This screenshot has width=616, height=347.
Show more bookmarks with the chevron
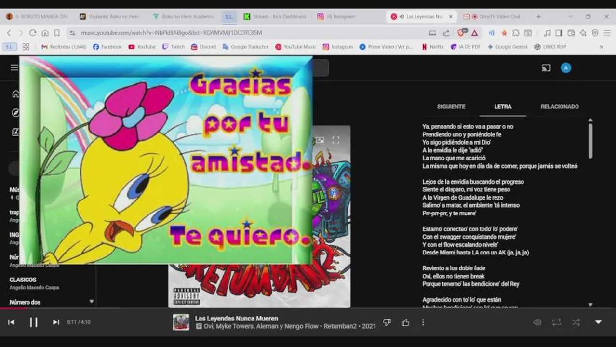(601, 47)
